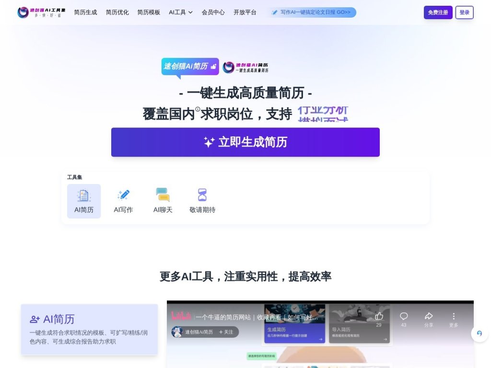
Task: Click the 工具集 section label
Action: point(74,177)
